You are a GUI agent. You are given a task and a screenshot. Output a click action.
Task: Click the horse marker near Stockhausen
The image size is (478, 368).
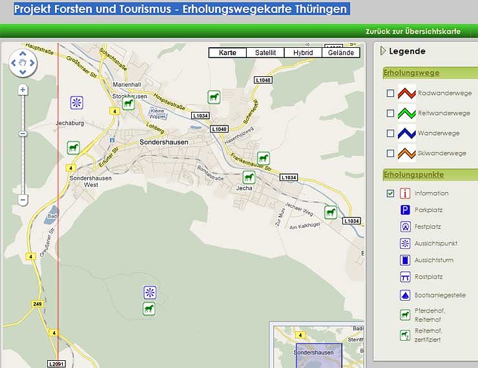(x=128, y=103)
